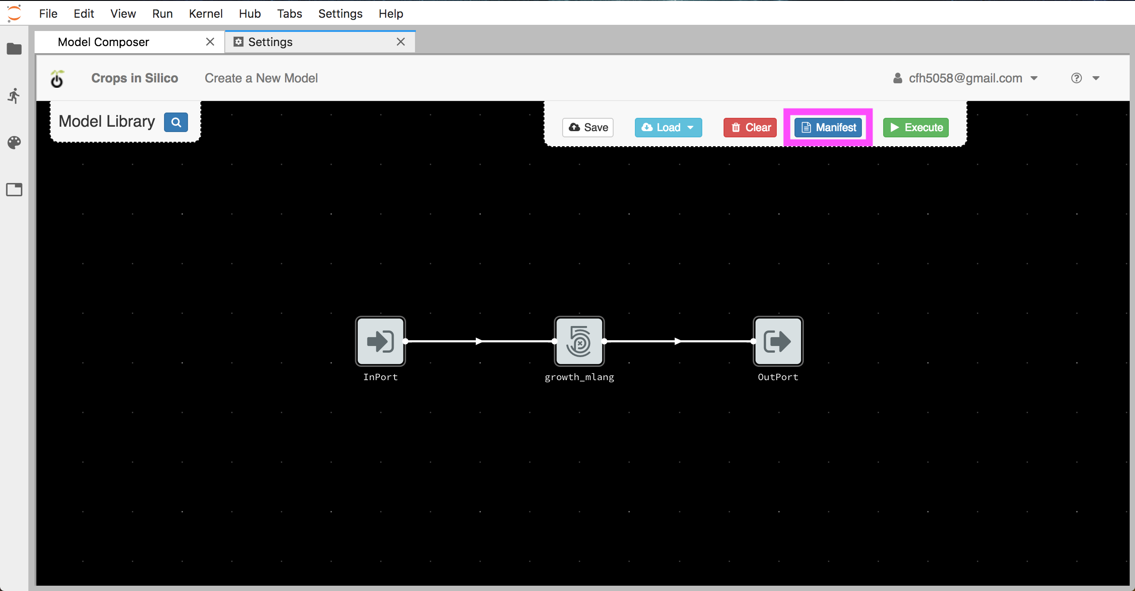Toggle the Model Library panel visibility
Screen dimensions: 1135x591
pyautogui.click(x=176, y=121)
